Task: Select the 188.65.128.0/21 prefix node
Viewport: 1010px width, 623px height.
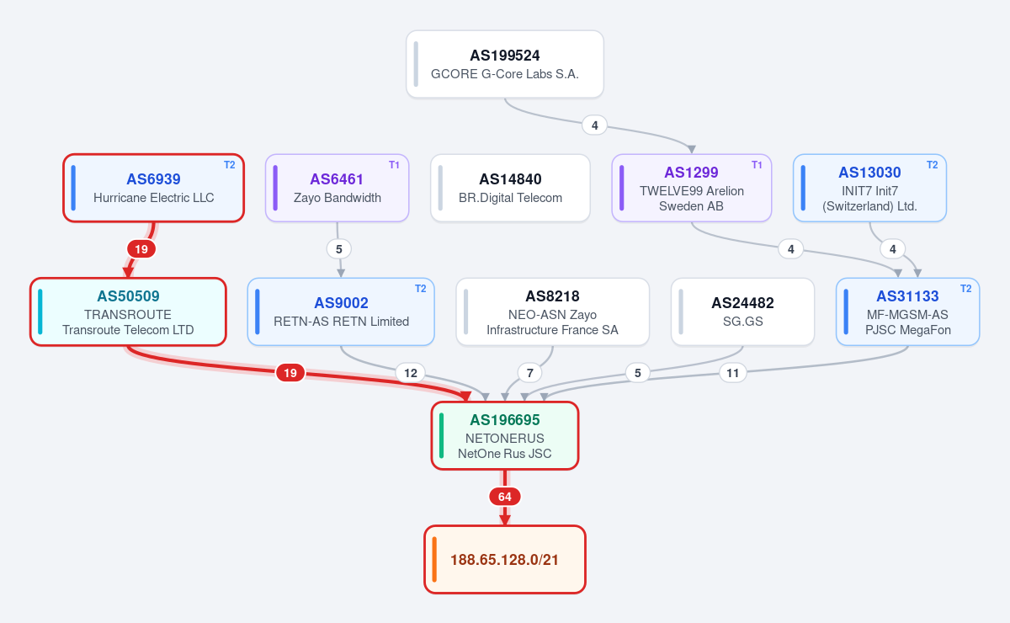Action: (x=505, y=559)
